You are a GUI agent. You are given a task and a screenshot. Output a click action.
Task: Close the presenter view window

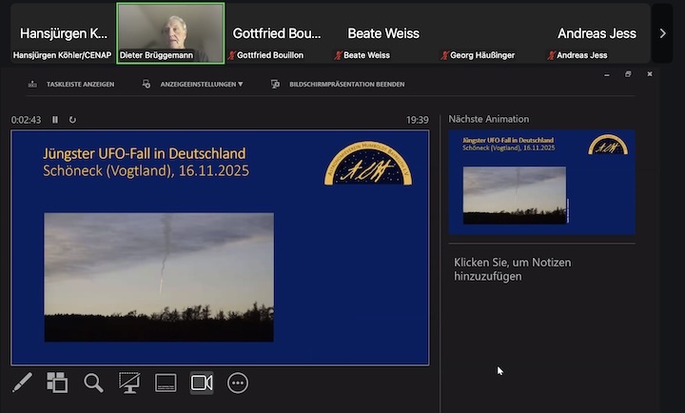pos(650,74)
